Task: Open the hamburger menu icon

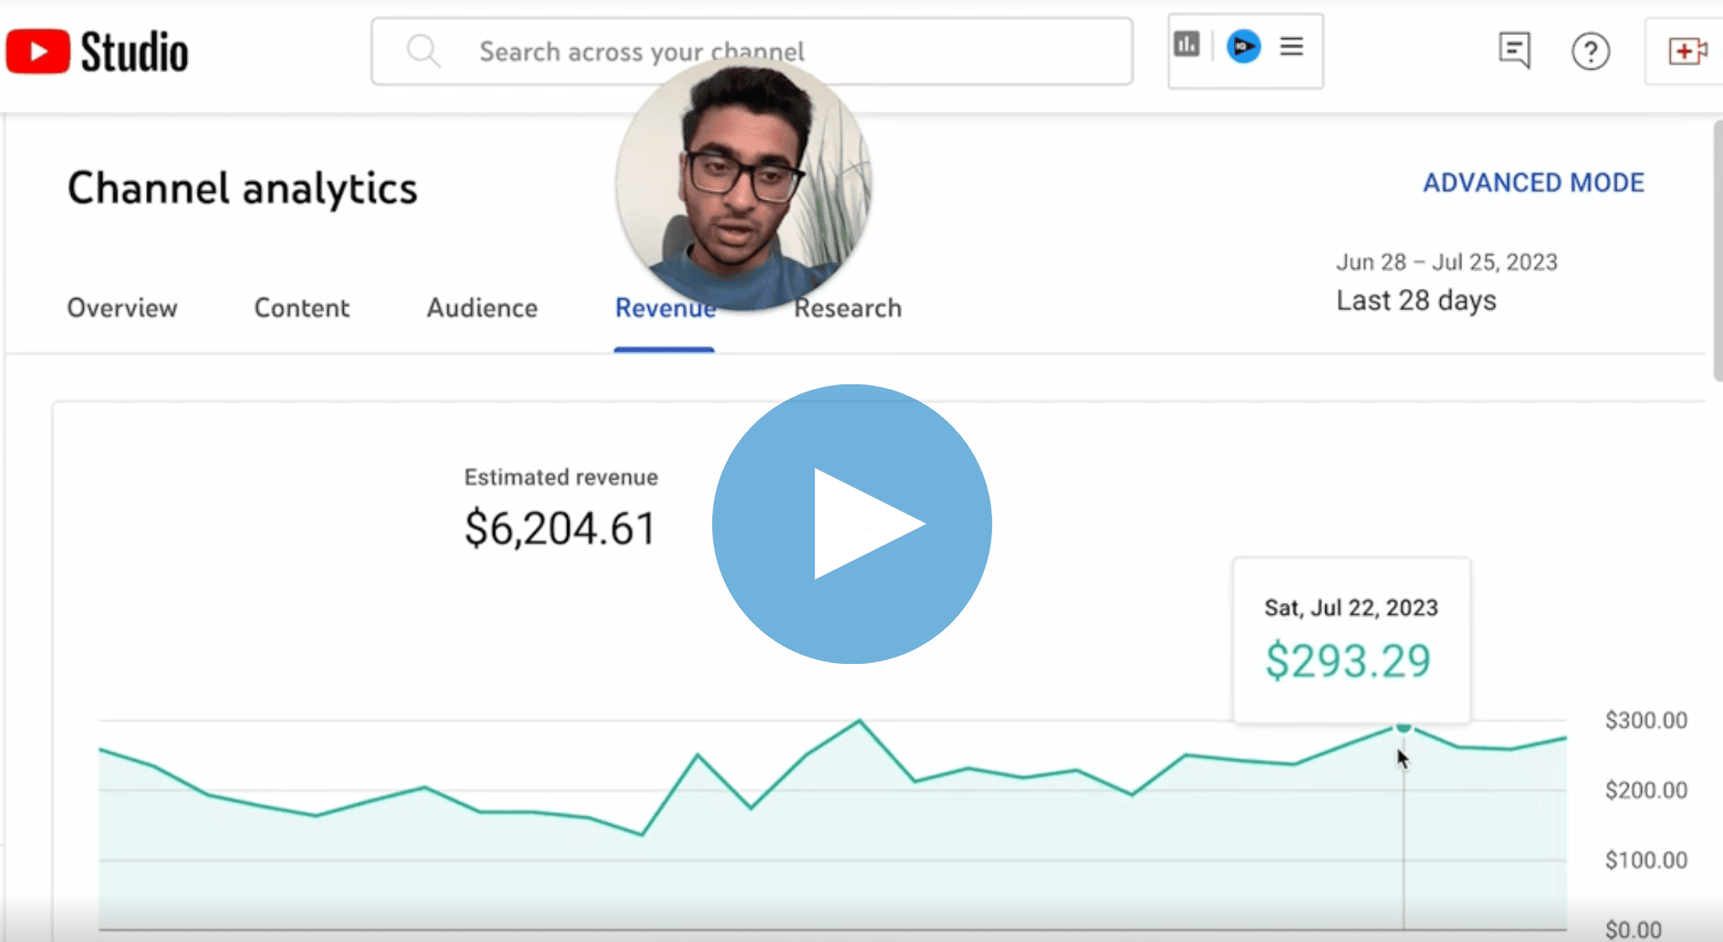Action: coord(1291,47)
